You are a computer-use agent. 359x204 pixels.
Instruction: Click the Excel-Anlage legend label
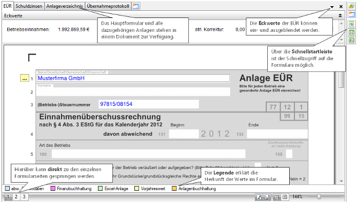pyautogui.click(x=116, y=189)
